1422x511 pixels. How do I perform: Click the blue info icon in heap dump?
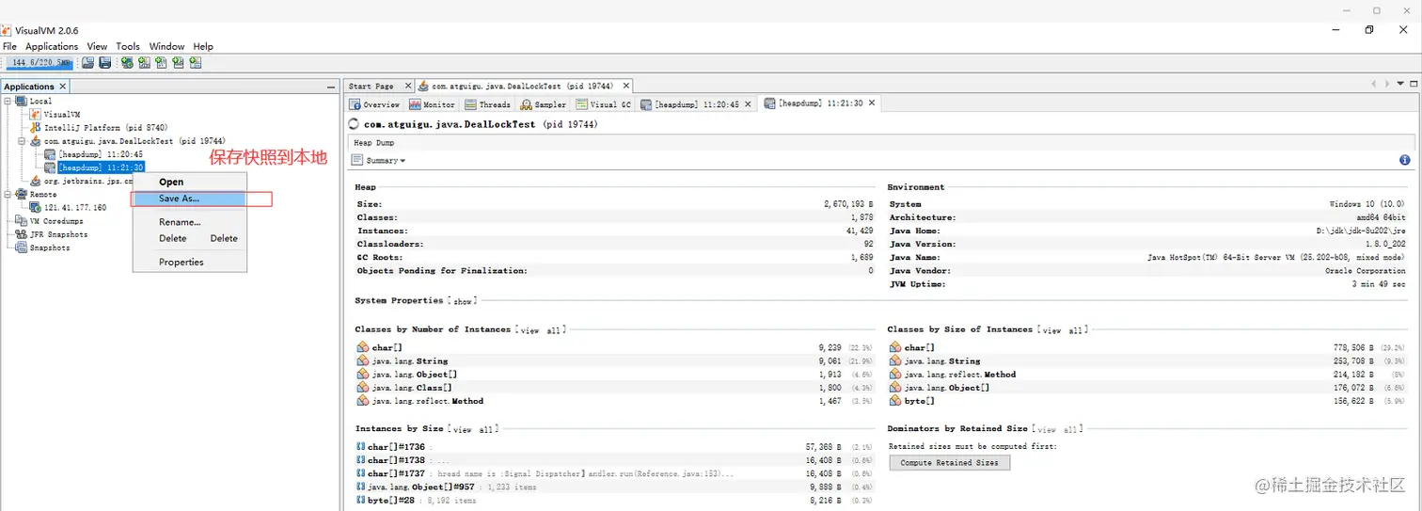[1404, 160]
